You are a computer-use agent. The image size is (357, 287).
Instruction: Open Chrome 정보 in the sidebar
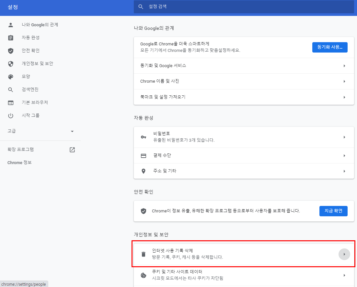point(19,162)
